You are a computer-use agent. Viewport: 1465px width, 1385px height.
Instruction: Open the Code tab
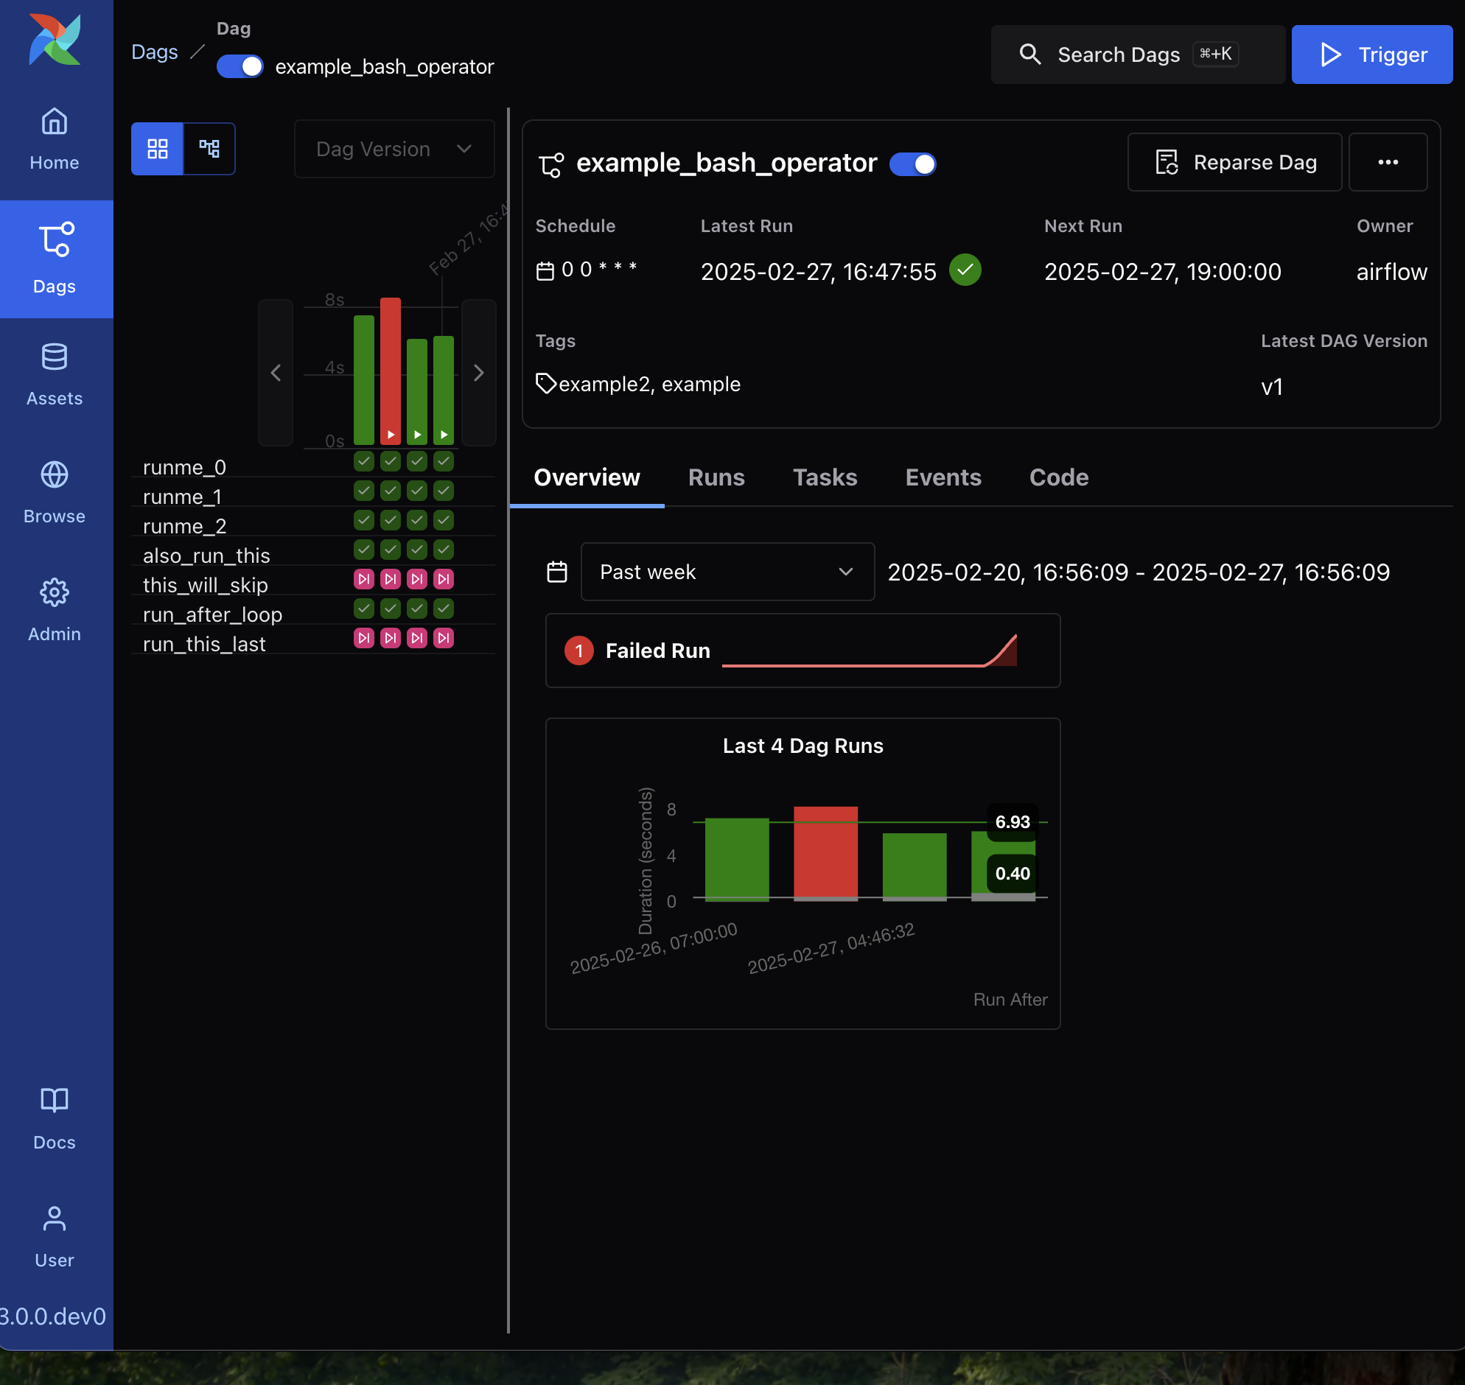click(1058, 477)
